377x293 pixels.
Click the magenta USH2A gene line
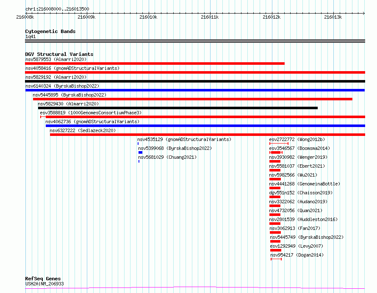tap(195, 288)
